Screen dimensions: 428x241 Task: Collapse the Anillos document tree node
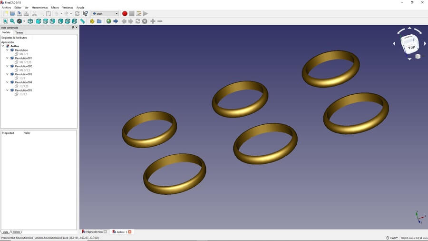pos(3,46)
